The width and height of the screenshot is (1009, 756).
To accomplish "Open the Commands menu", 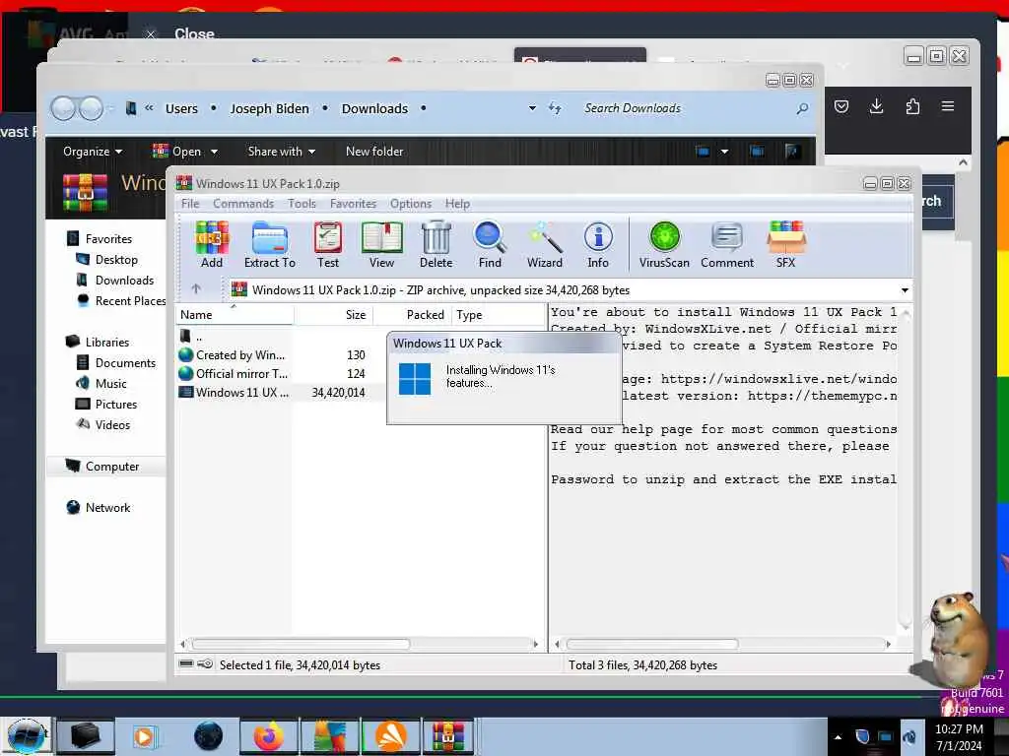I will point(243,204).
